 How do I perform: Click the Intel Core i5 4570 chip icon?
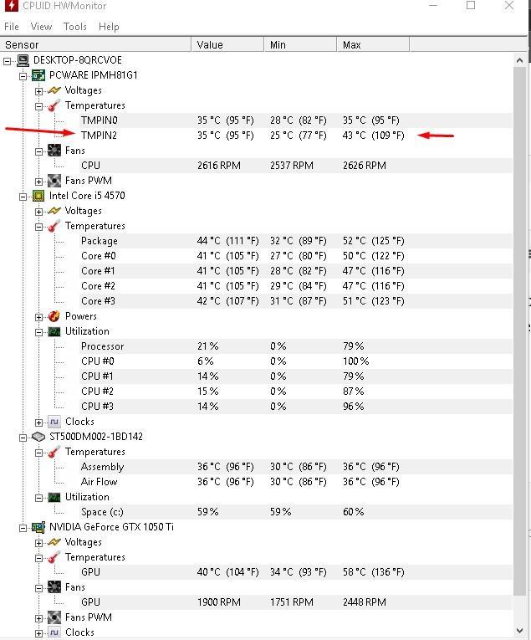click(38, 196)
